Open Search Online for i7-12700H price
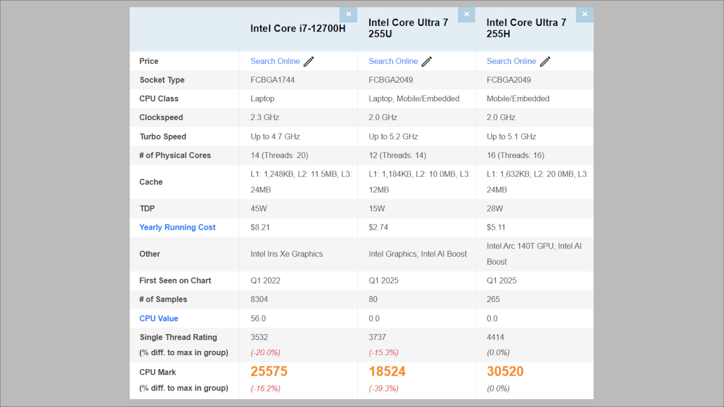724x407 pixels. pos(275,62)
